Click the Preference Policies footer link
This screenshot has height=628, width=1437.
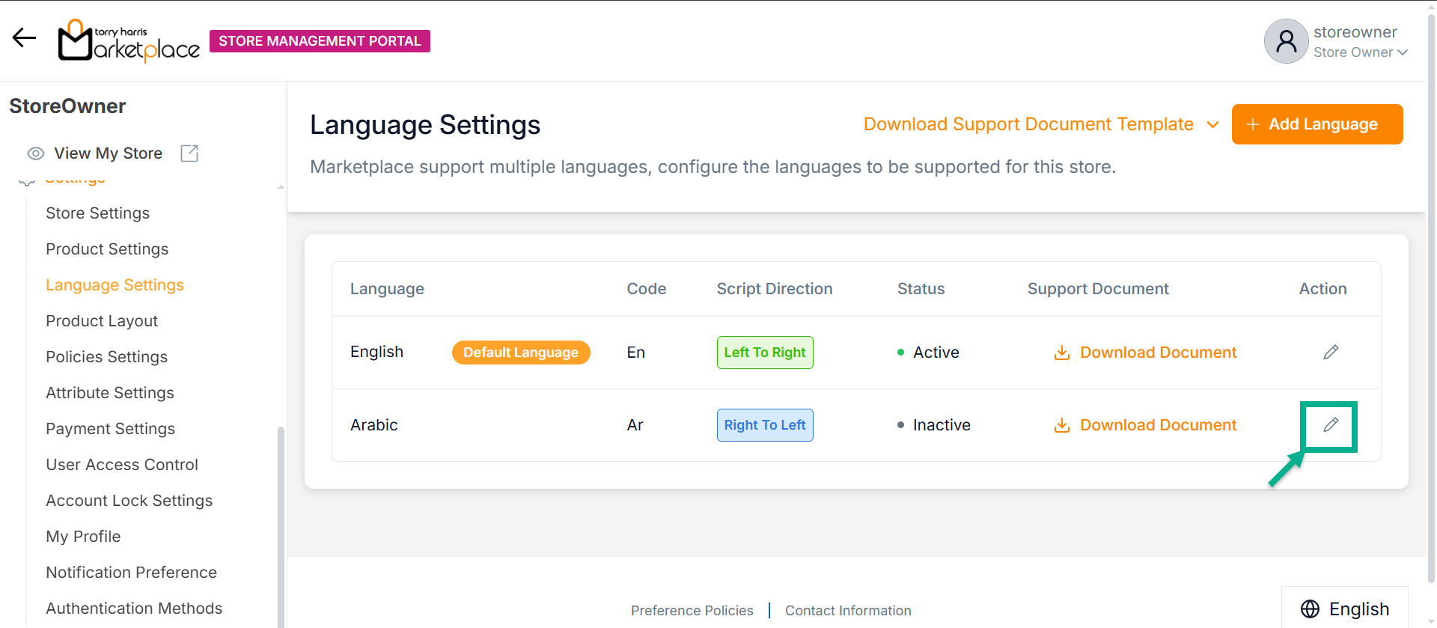[x=692, y=611]
